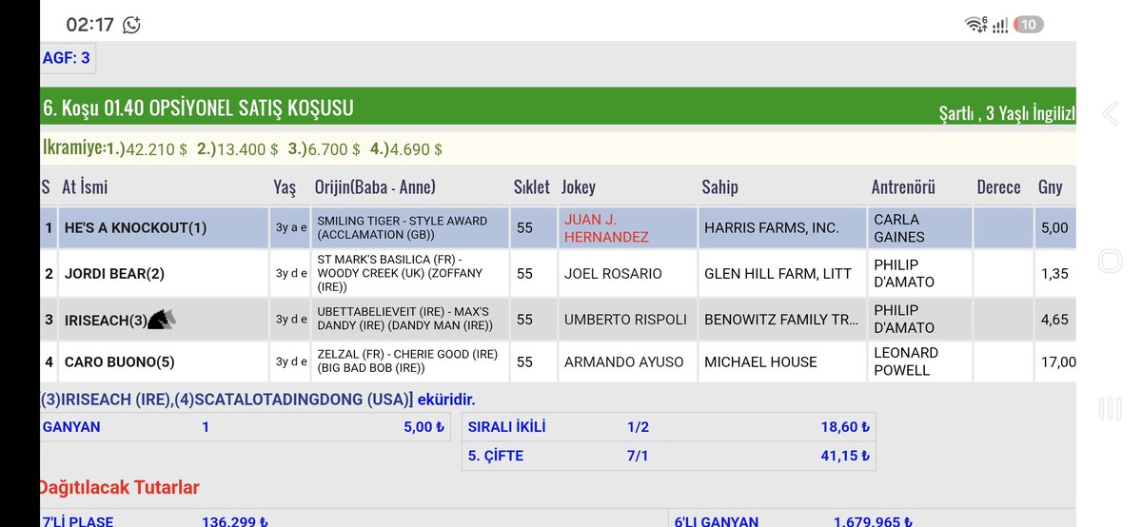Click ST MARK'S BASILICA - WOODY CREEK pedigree
Screen dimensions: 1142x527
pyautogui.click(x=400, y=274)
